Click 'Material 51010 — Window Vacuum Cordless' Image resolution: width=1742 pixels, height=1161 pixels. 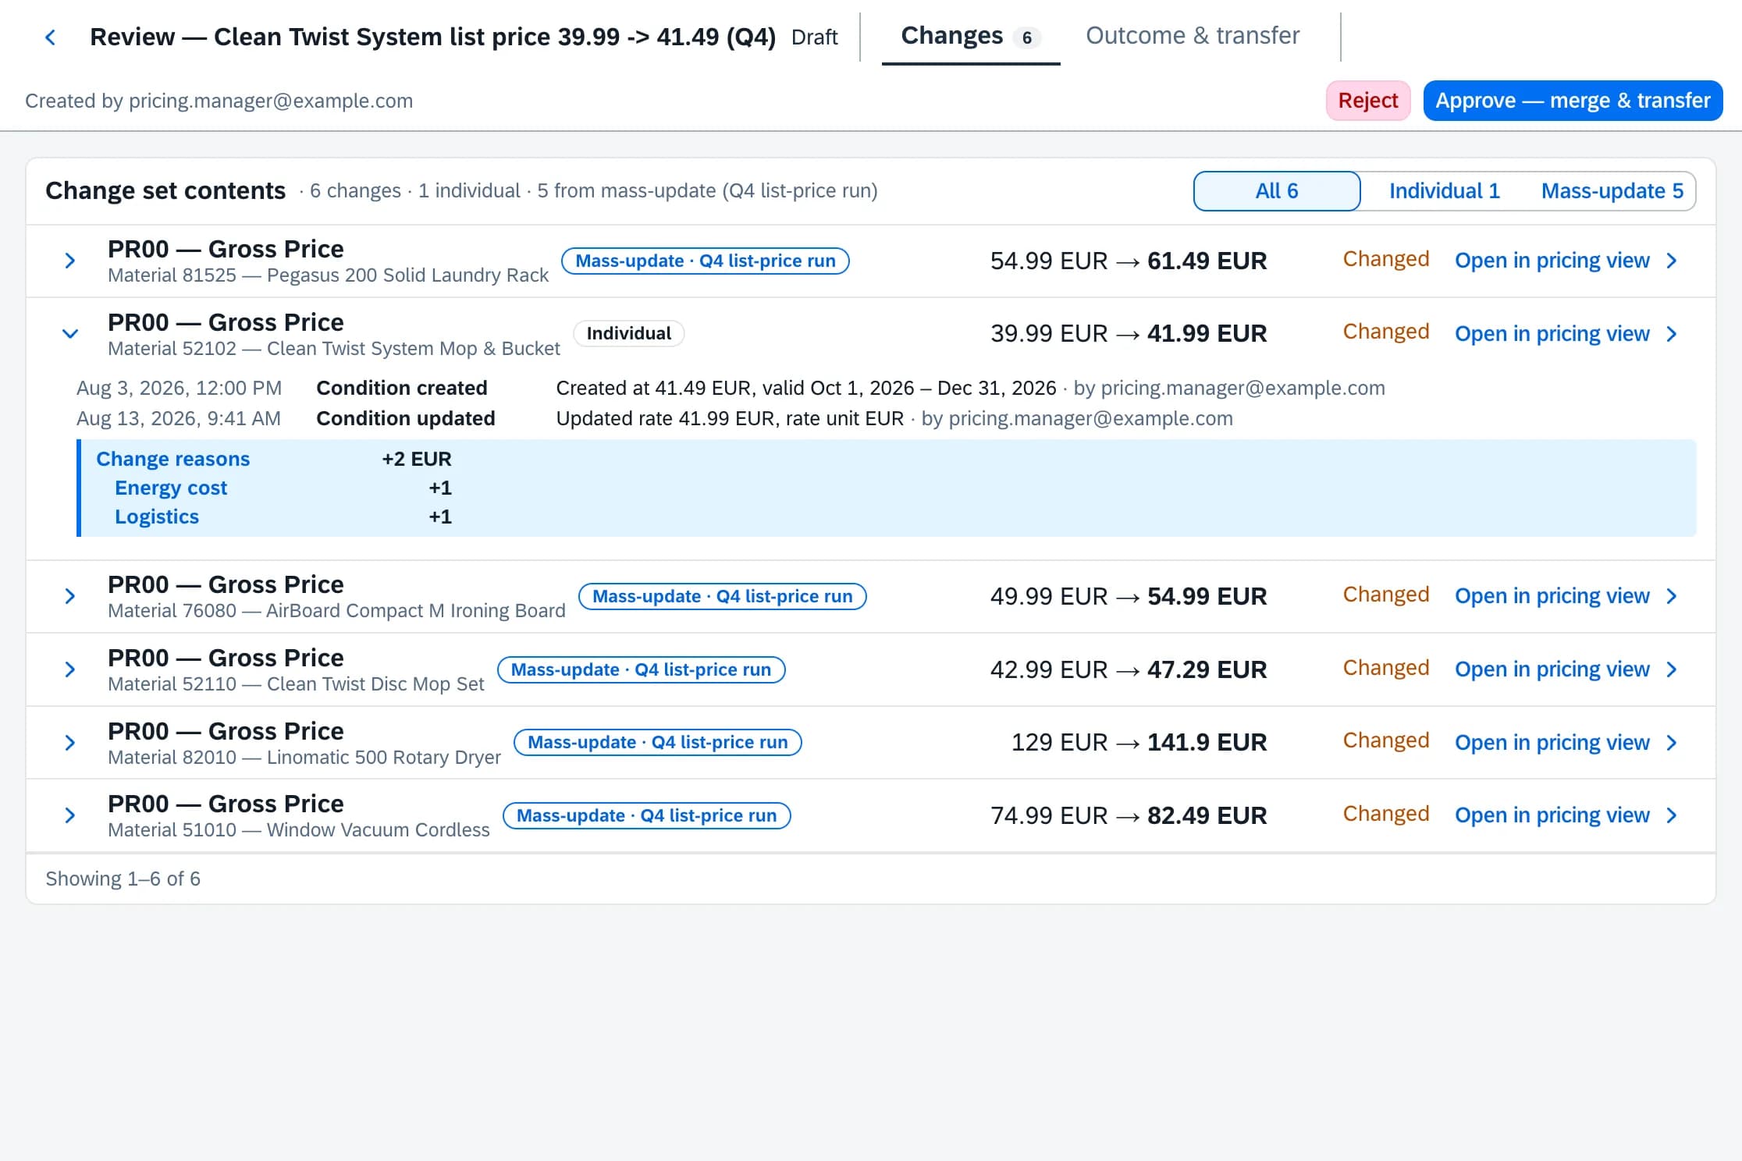[x=299, y=830]
